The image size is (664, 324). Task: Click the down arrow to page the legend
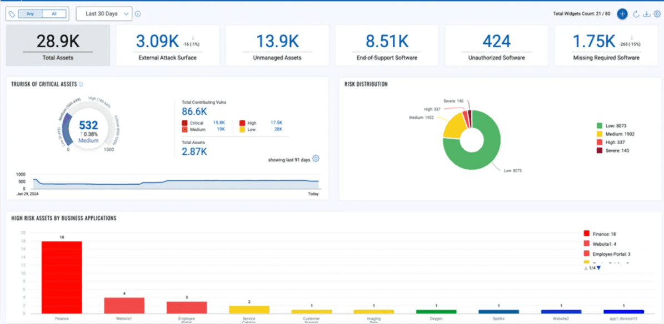(598, 267)
